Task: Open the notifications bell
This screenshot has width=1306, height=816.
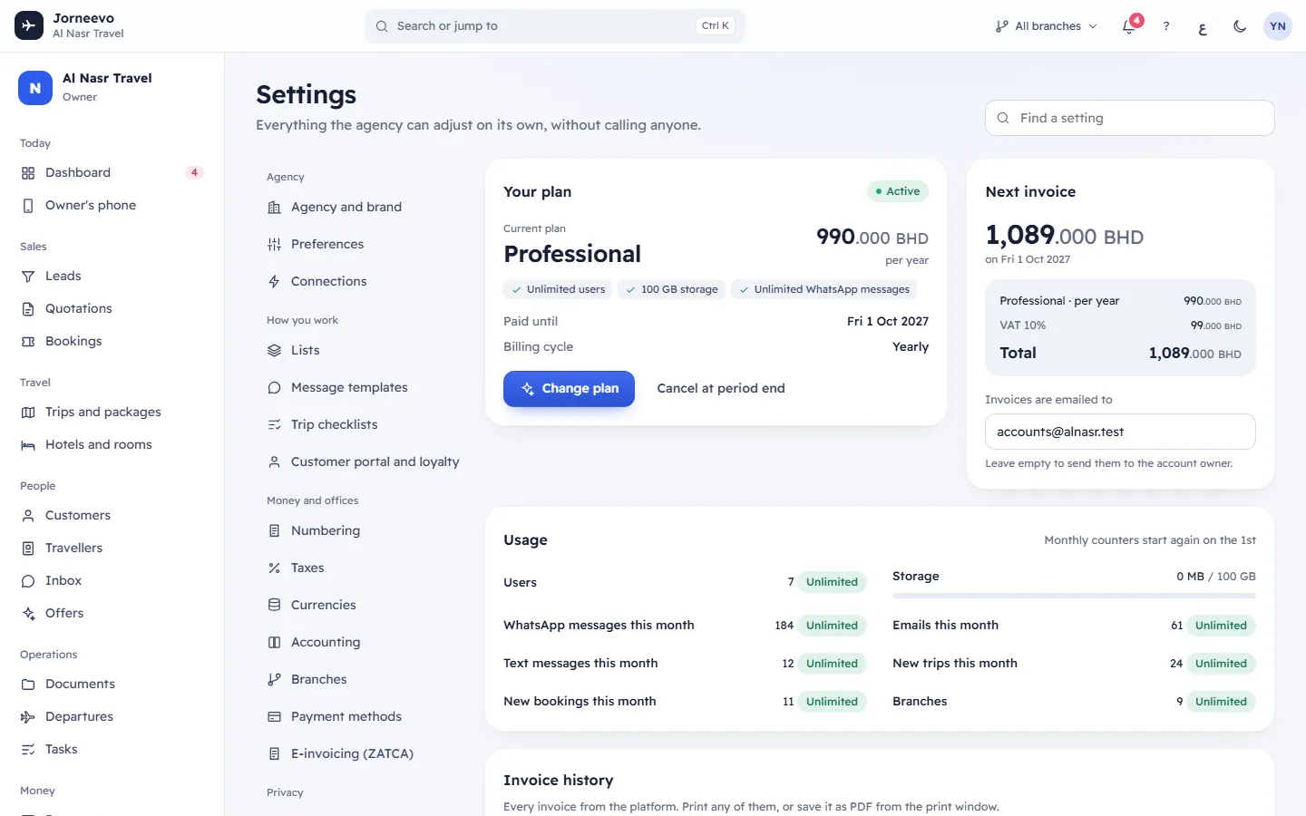Action: click(1129, 25)
